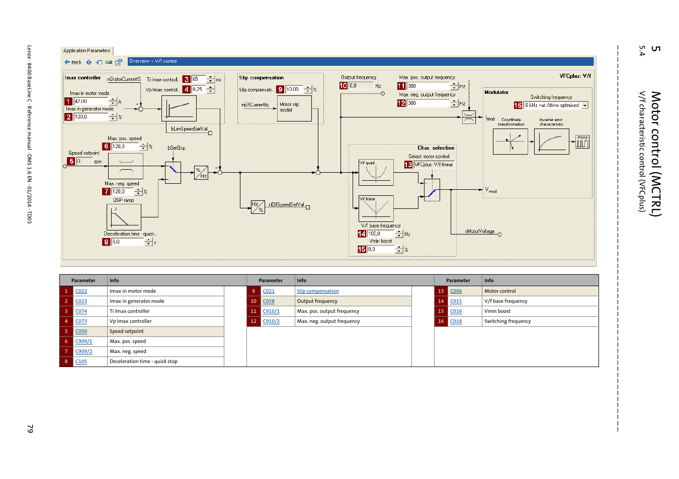Click the arrow-into-box toolbar icon
This screenshot has height=479, width=679.
[99, 62]
